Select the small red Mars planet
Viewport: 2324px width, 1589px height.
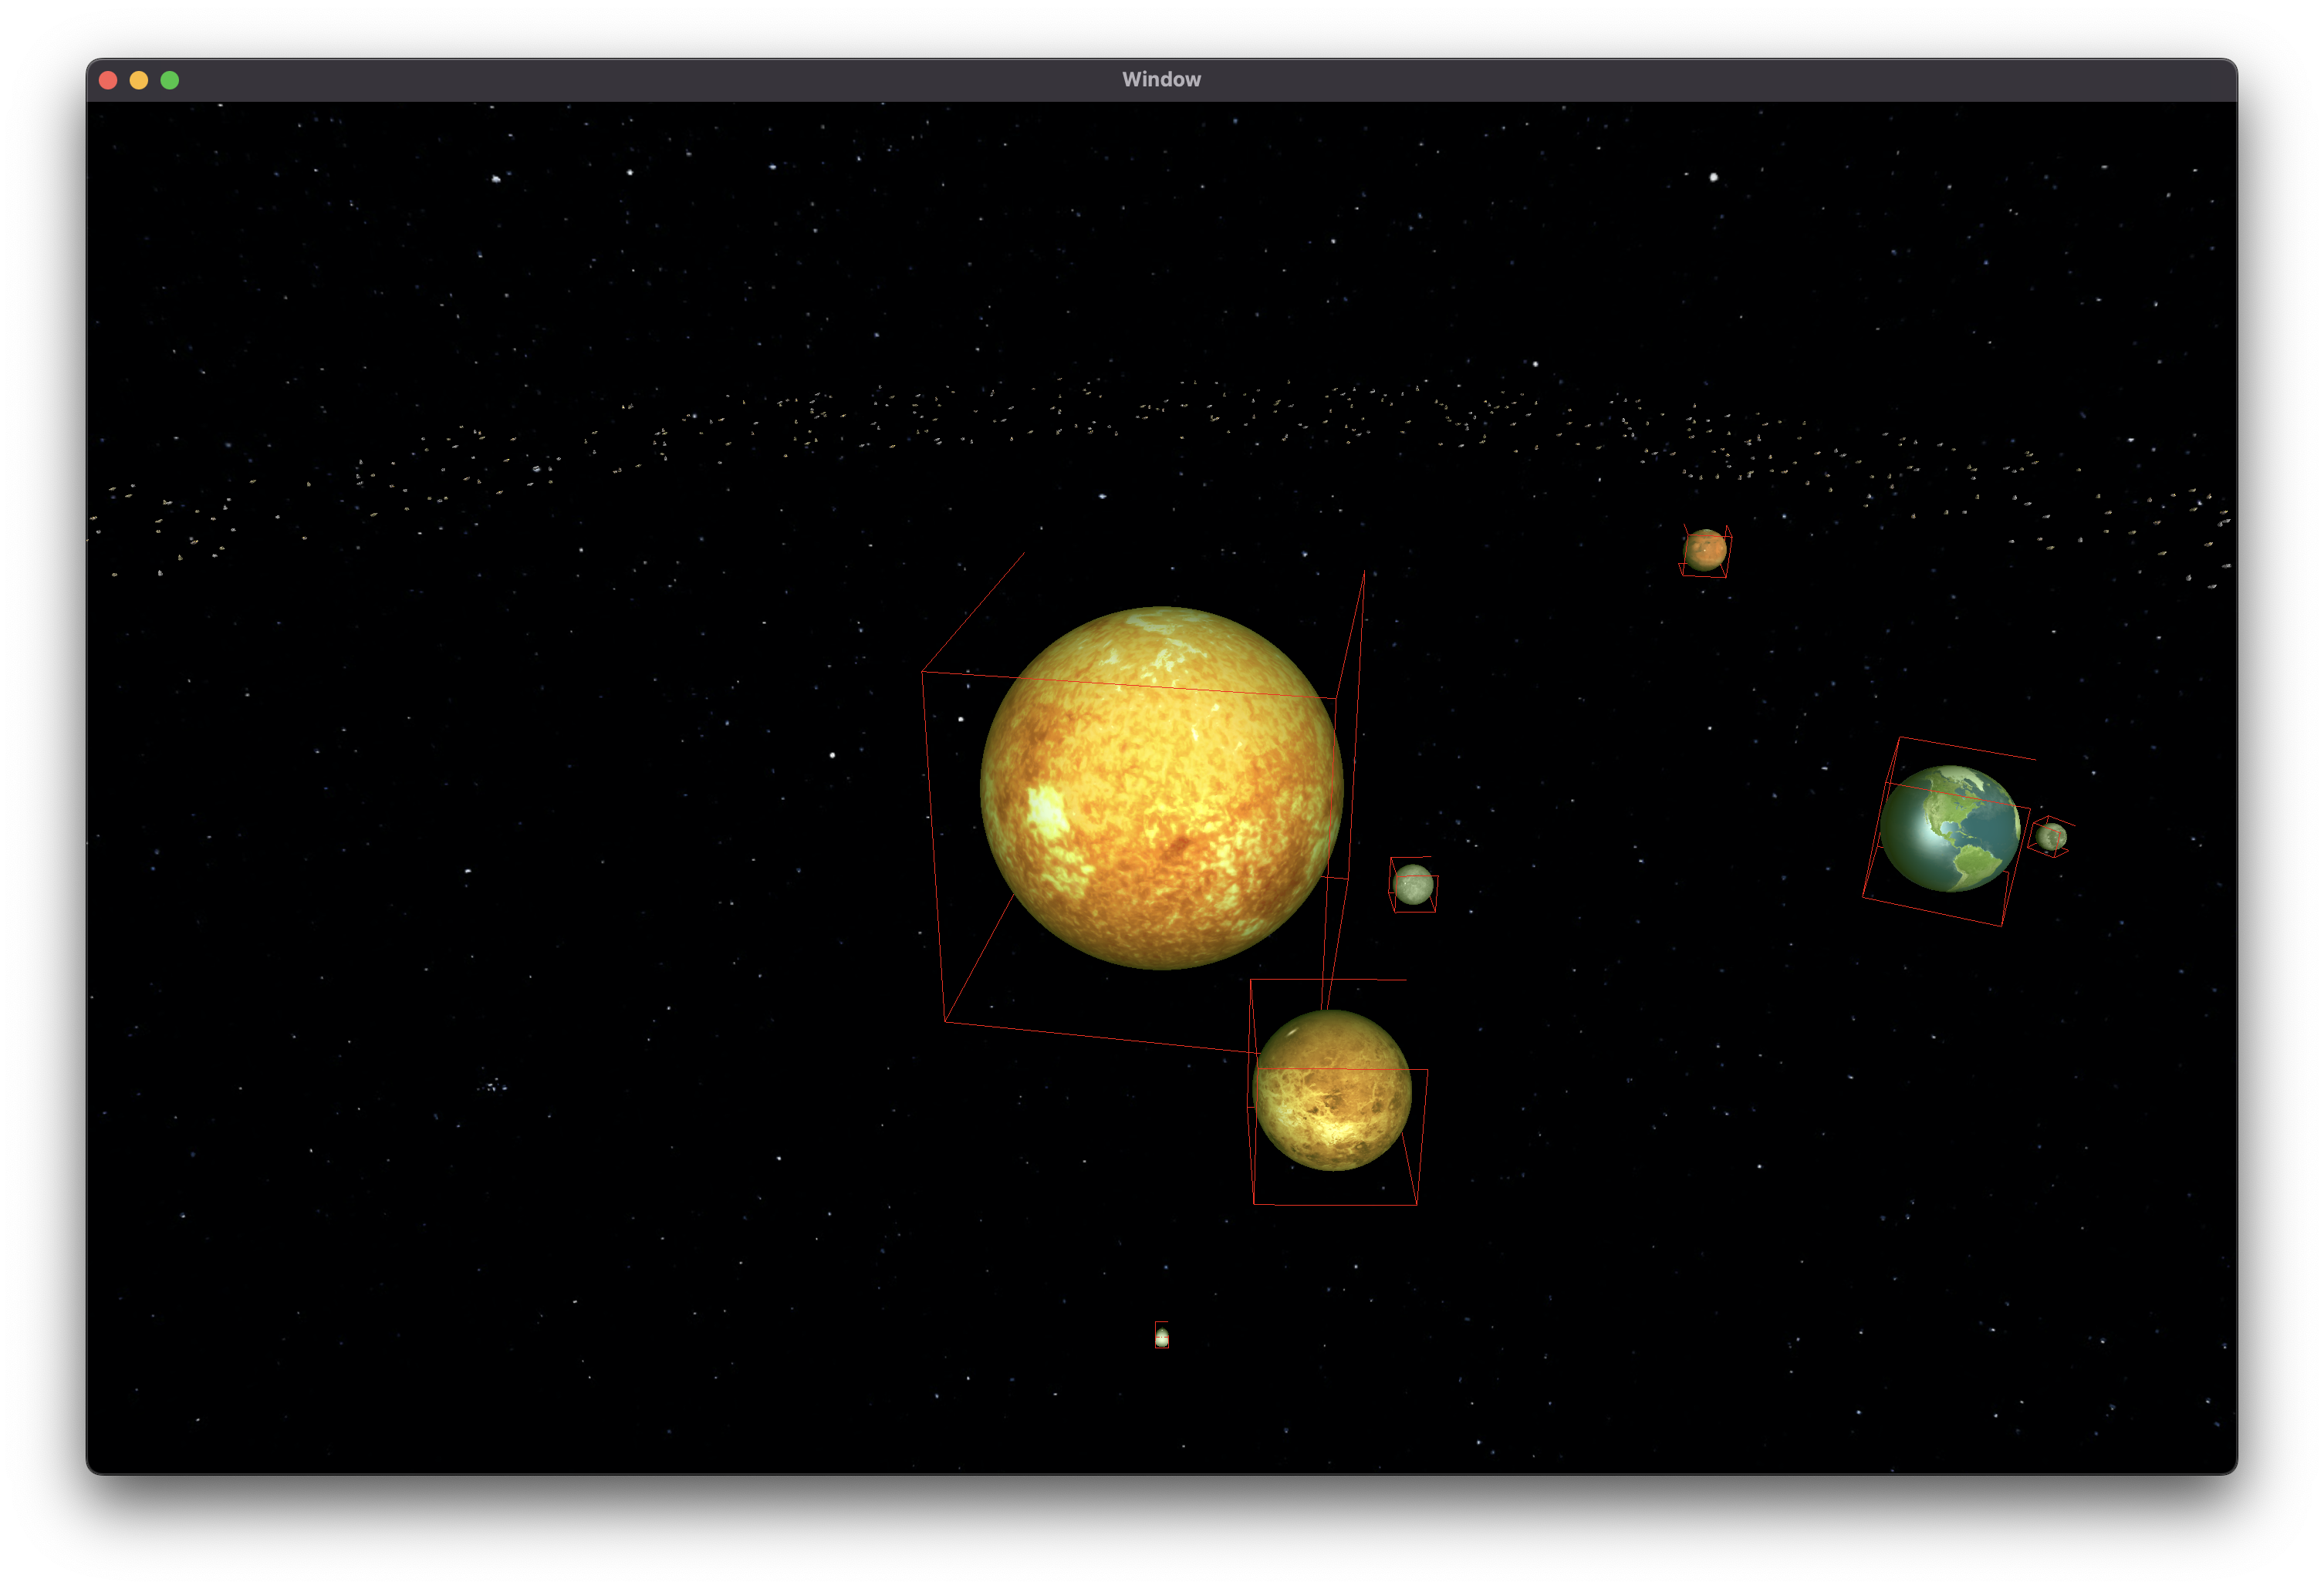coord(1704,549)
